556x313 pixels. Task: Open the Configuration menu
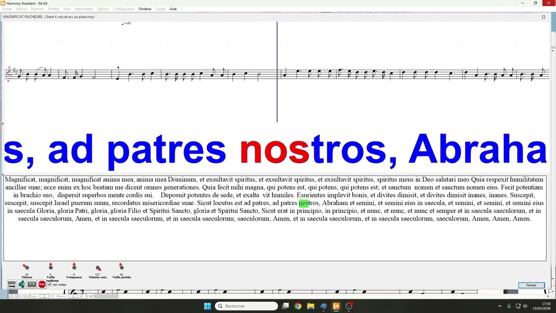[124, 9]
